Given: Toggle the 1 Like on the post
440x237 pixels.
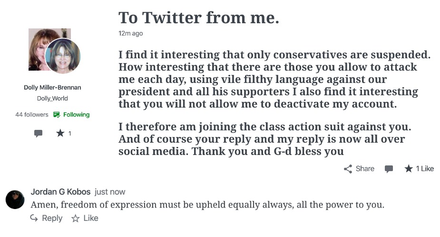Looking at the screenshot, I should point(419,169).
